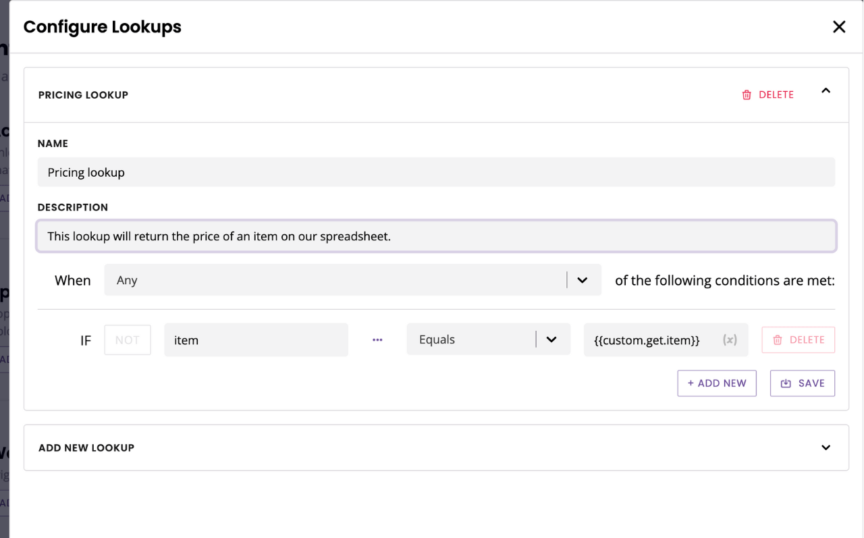Open the When 'Any' conditions dropdown

point(334,280)
